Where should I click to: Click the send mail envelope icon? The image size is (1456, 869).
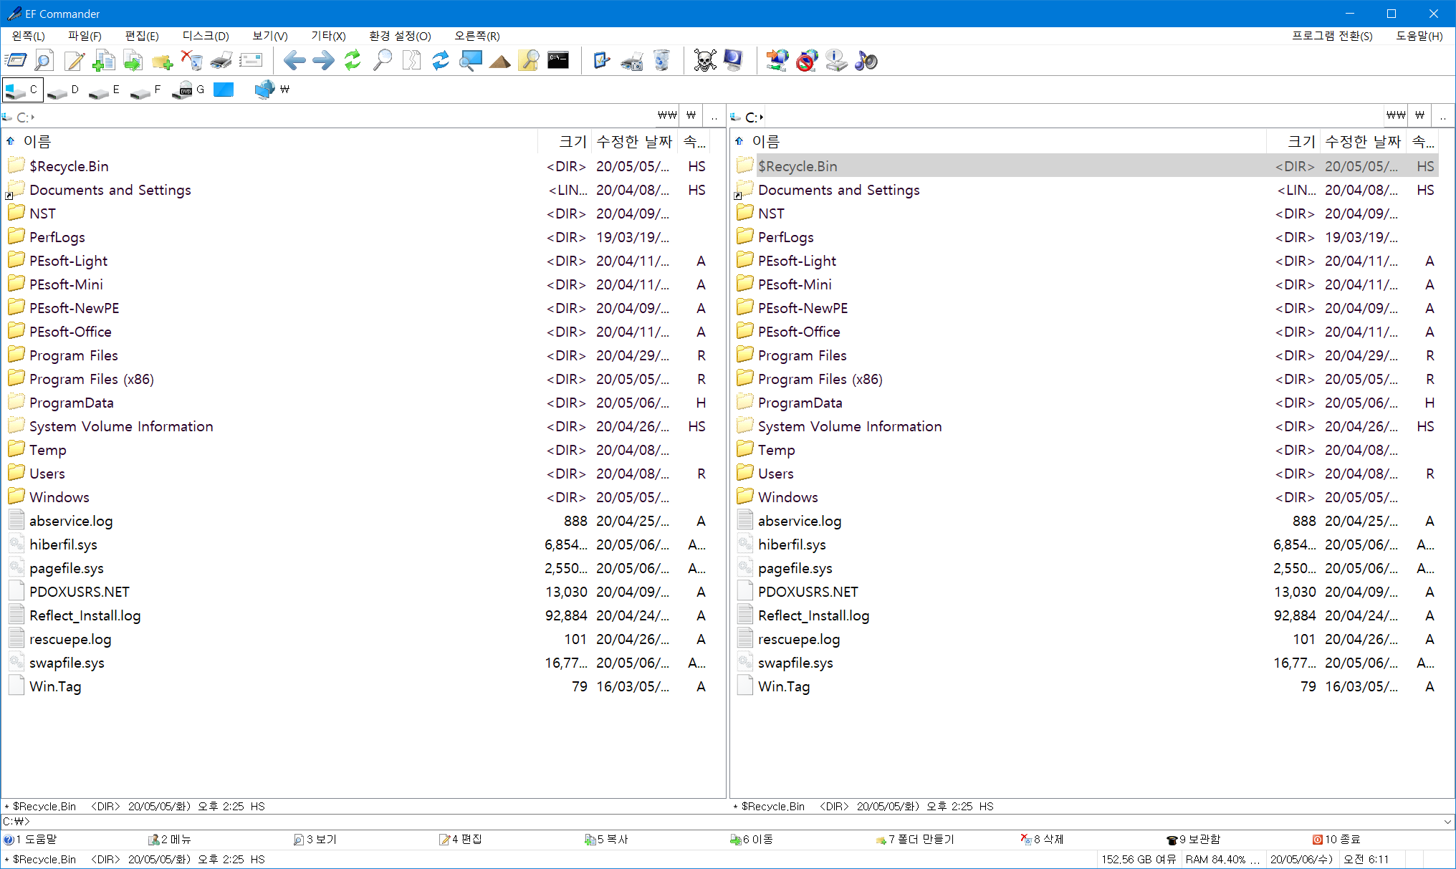[x=250, y=61]
